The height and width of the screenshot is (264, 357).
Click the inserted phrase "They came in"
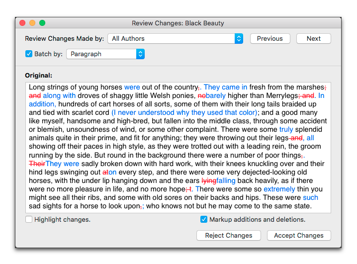225,87
